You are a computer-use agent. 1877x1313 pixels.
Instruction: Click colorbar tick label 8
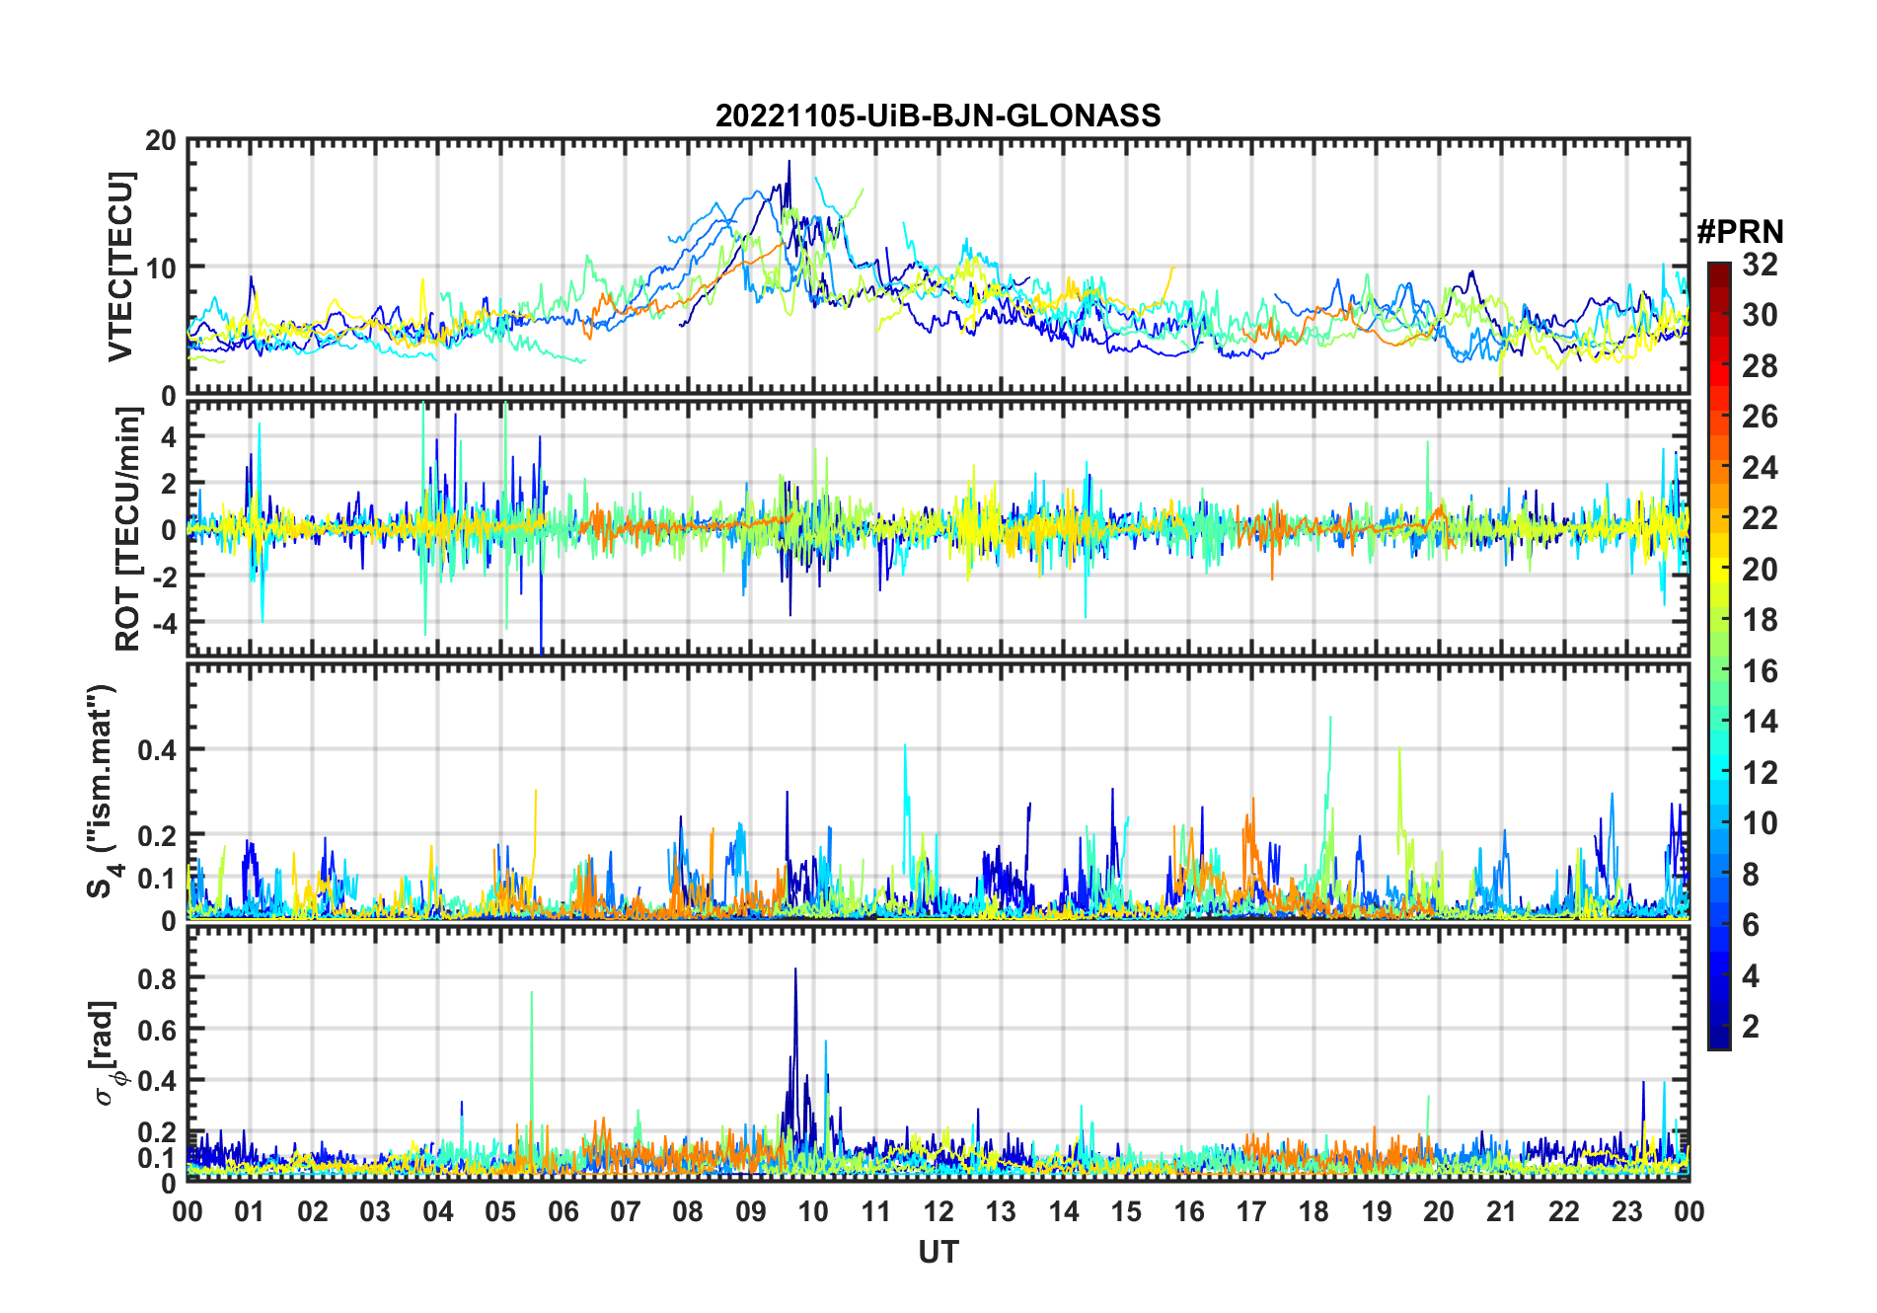point(1751,875)
